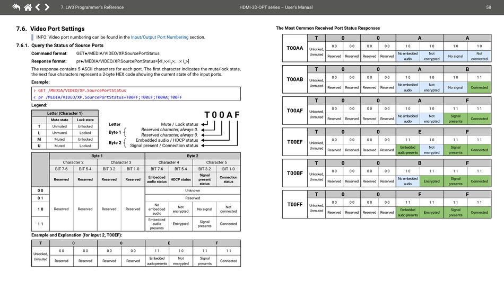Select row letter 'M' in the legend table
The height and width of the screenshot is (282, 504).
coord(39,139)
